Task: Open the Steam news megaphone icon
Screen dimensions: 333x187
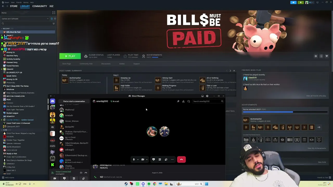Action: [293, 2]
